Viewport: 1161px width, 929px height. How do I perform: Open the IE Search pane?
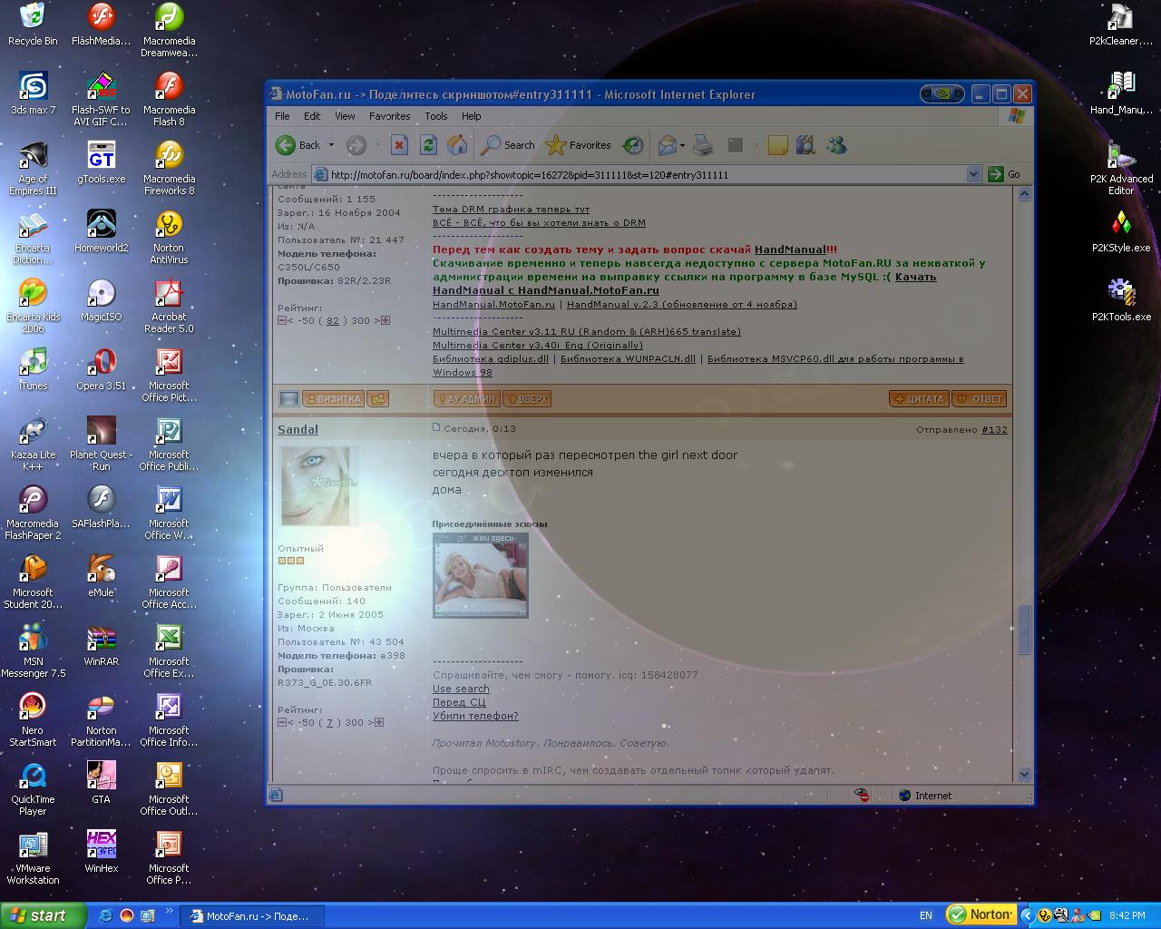509,145
